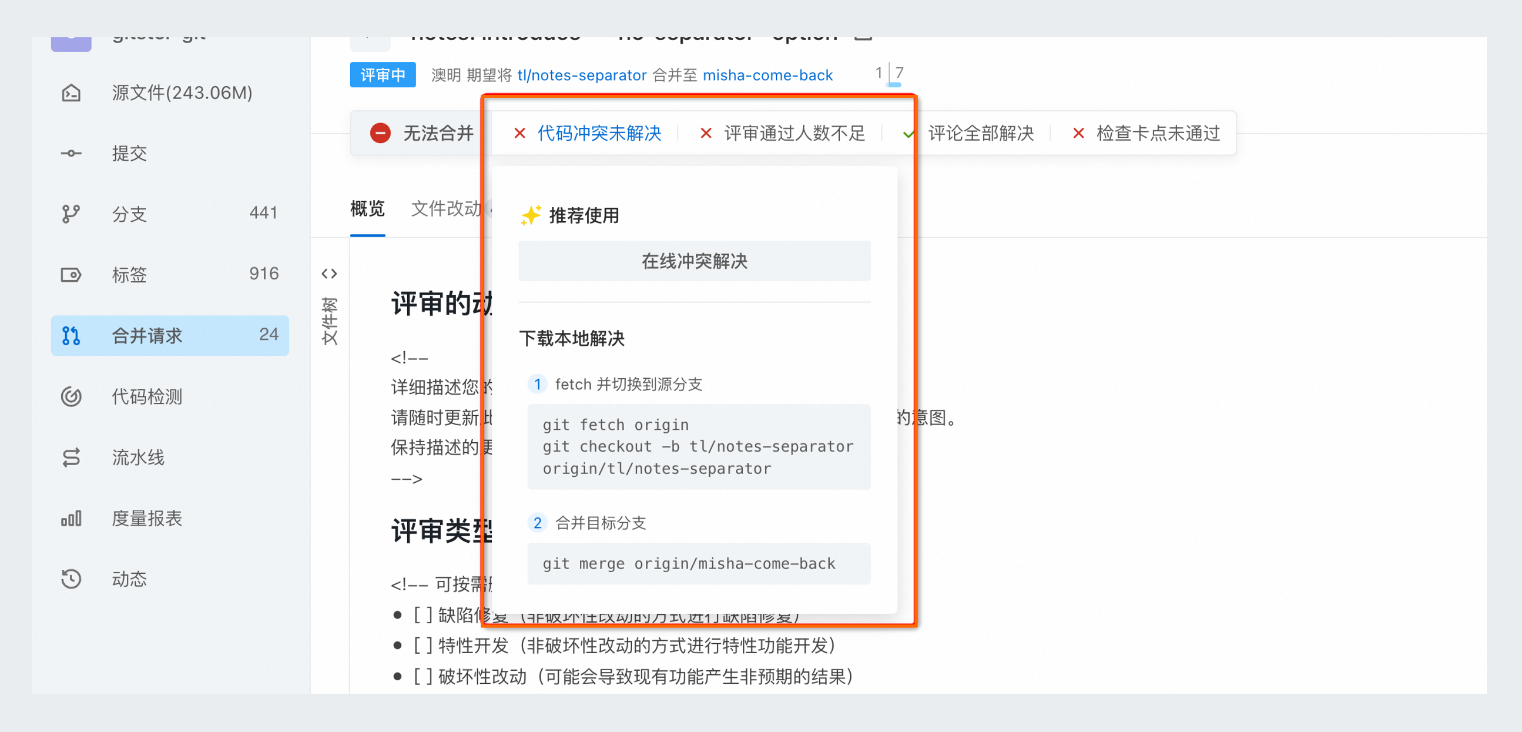Click the red X beside 代码冲突未解决
1522x732 pixels.
(x=520, y=133)
